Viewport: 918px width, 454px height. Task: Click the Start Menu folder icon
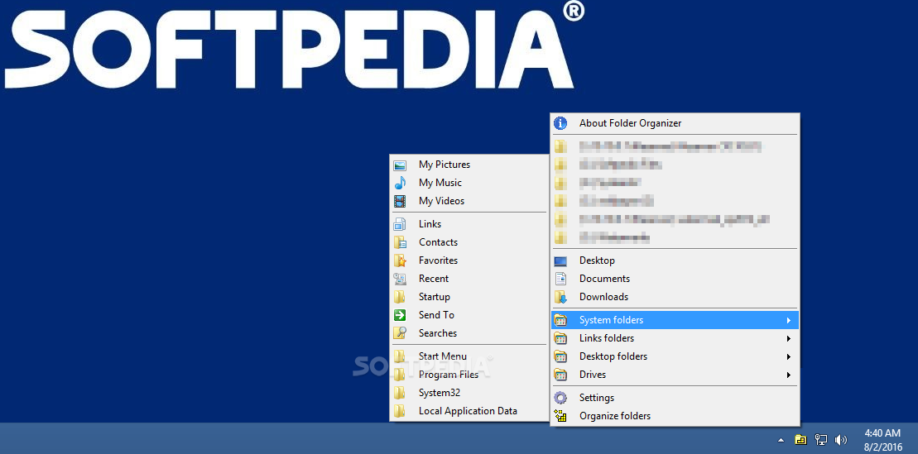[x=400, y=356]
